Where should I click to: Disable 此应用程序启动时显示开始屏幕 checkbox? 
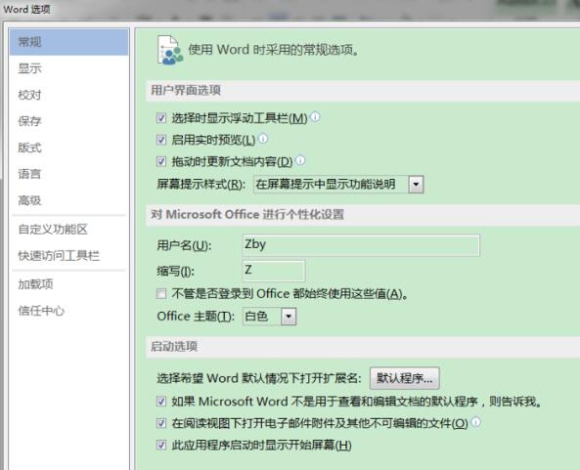pyautogui.click(x=161, y=445)
